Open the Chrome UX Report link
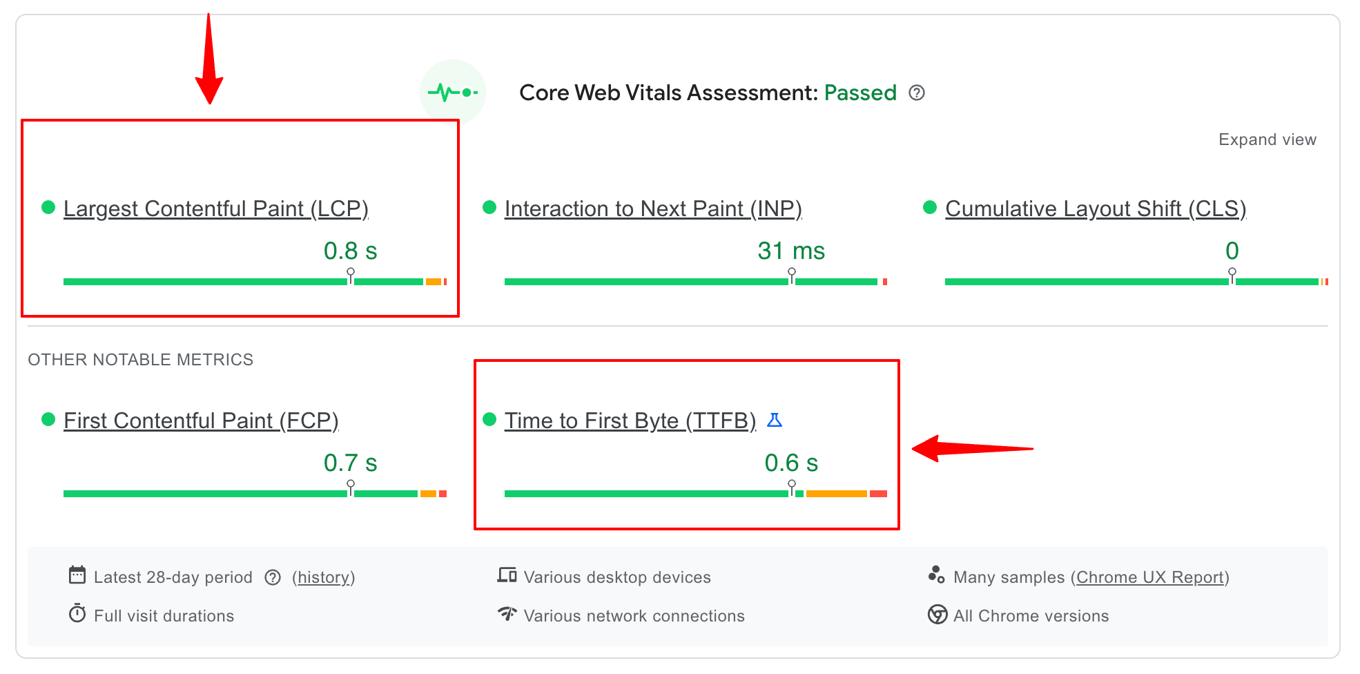 point(1149,576)
